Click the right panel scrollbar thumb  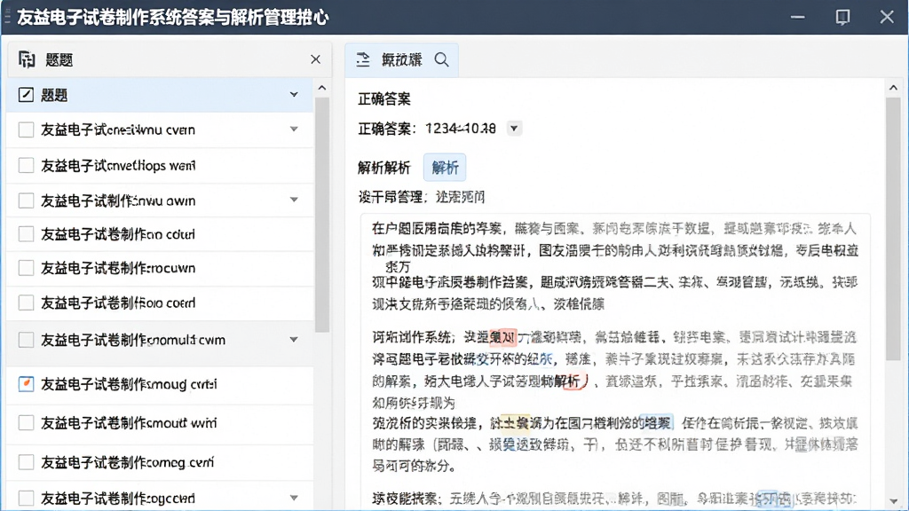[893, 229]
